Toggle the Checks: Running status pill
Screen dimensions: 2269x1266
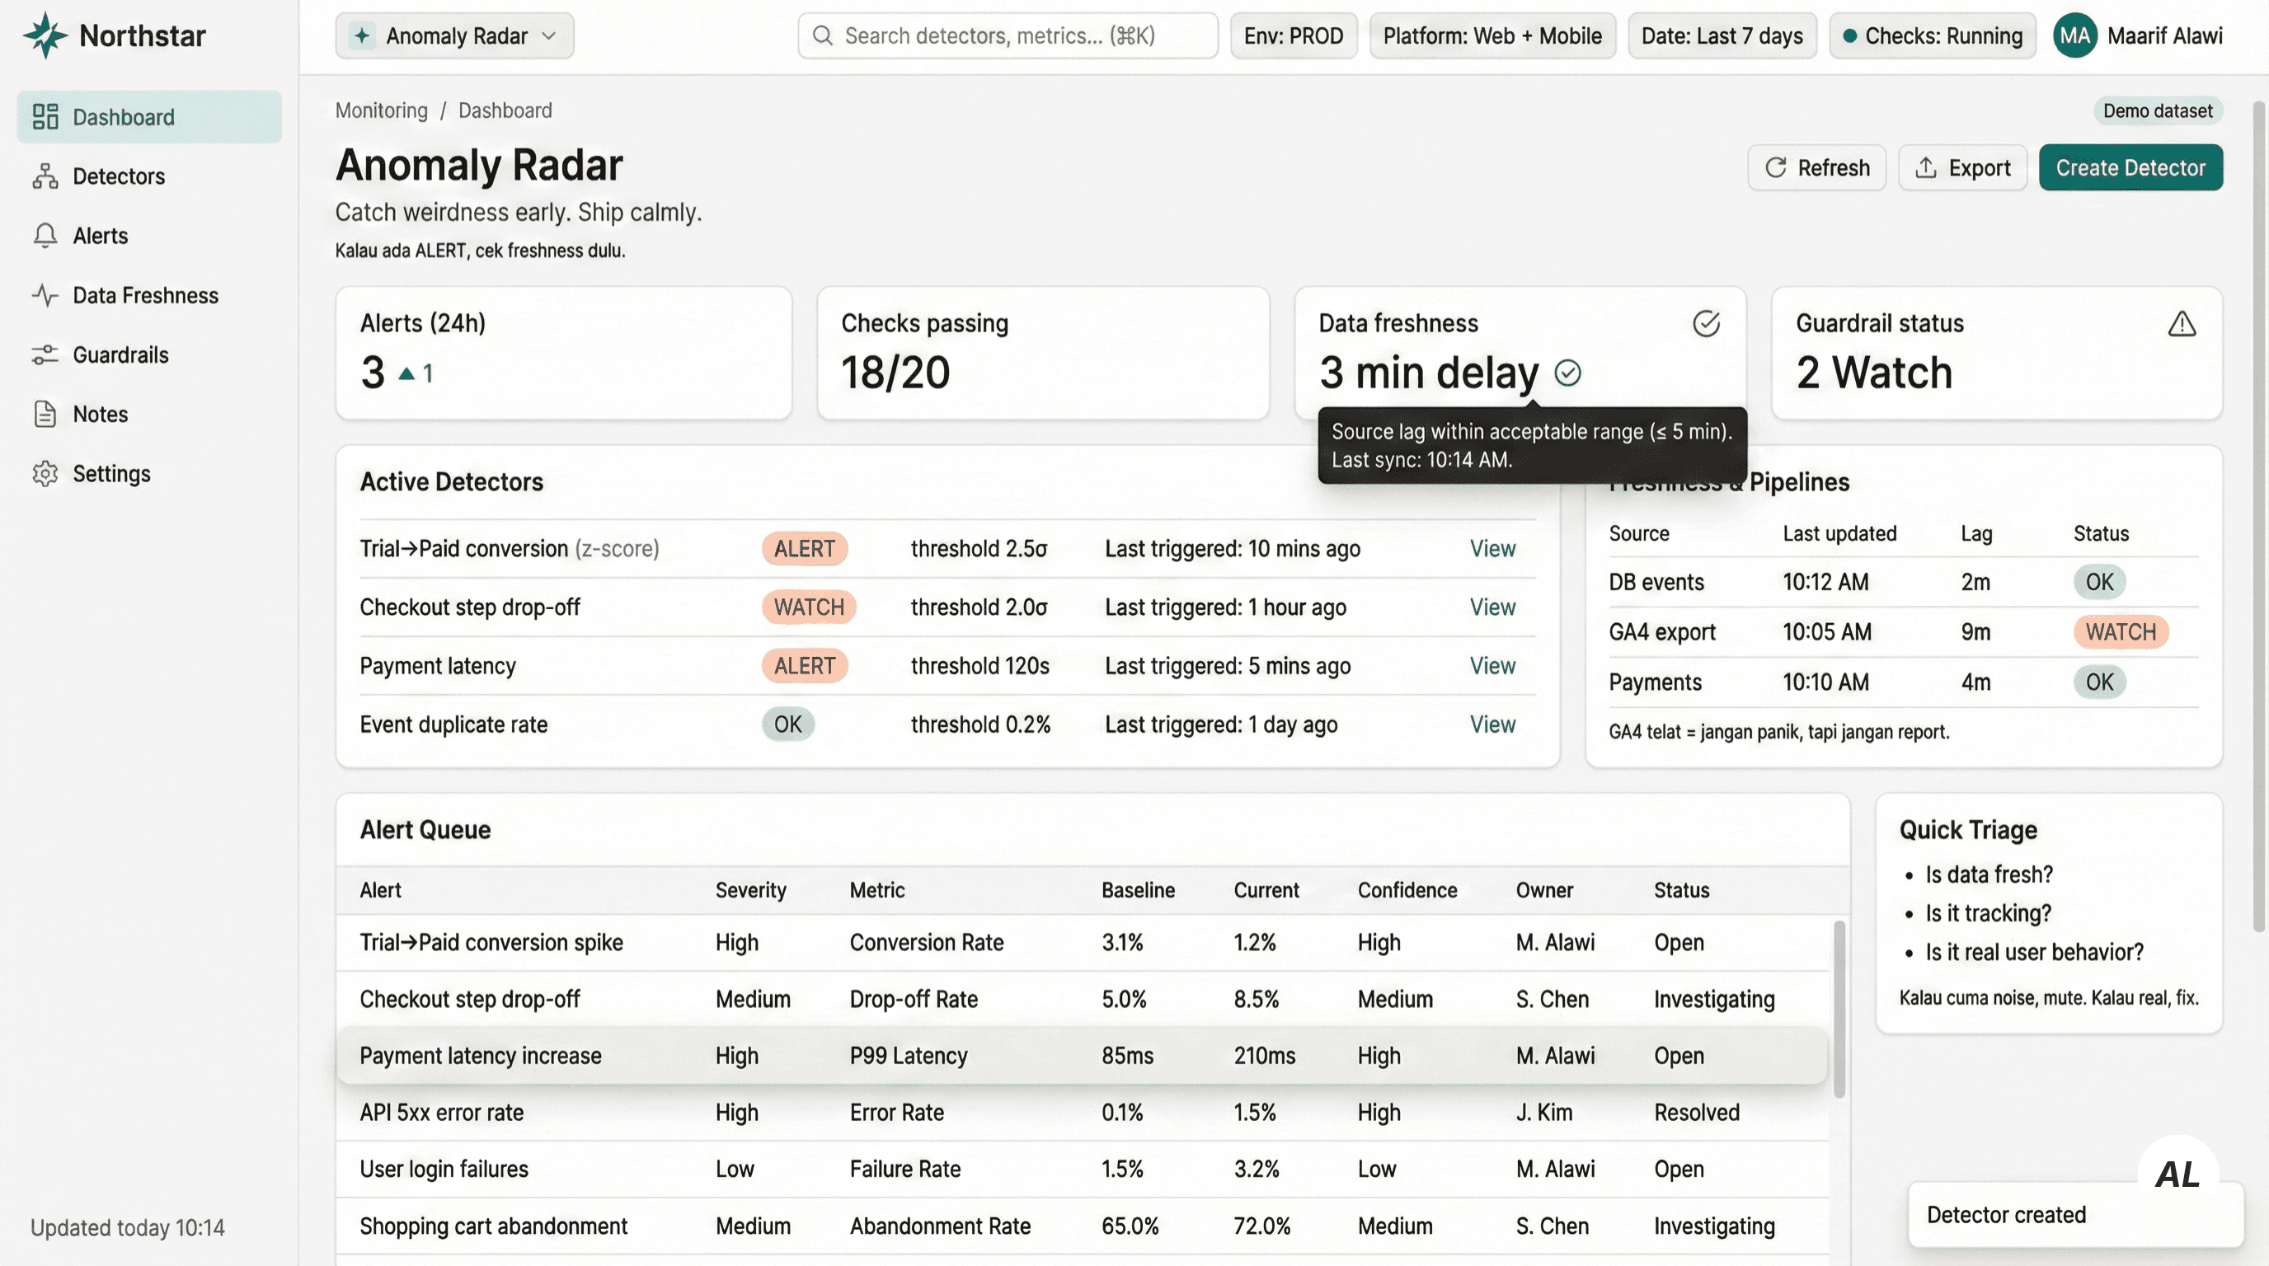click(x=1932, y=36)
